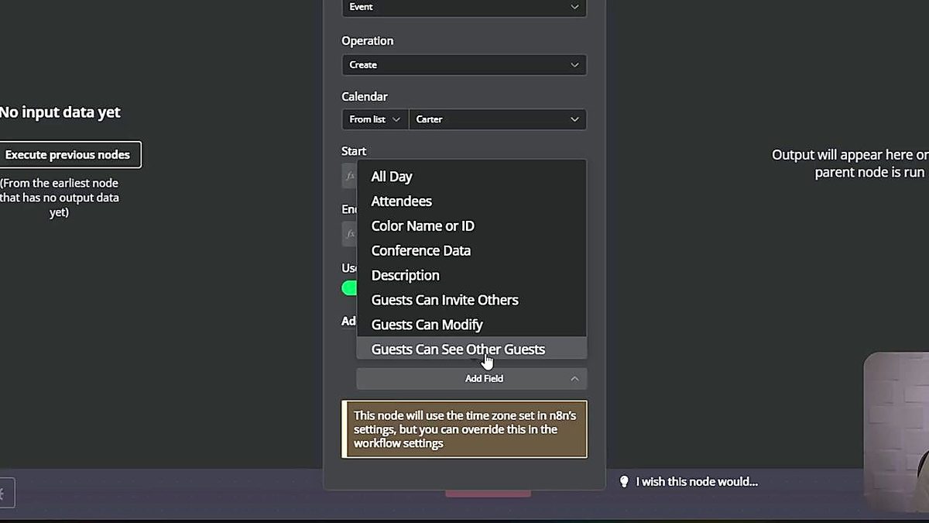Select Guests Can Modify option

(471, 325)
